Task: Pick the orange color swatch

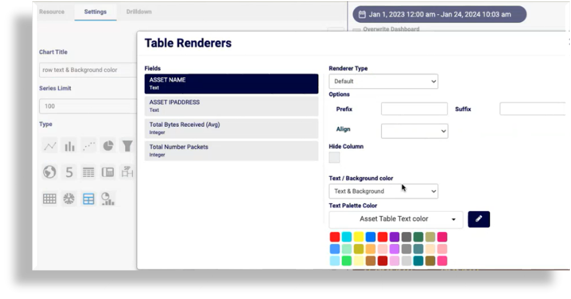Action: point(371,249)
